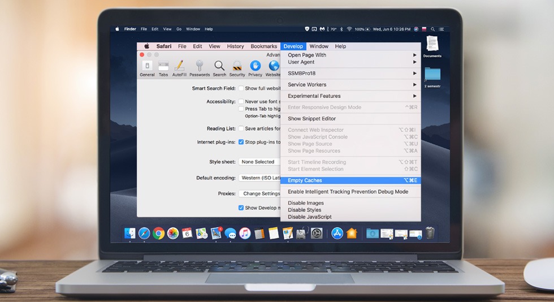Open the History menu in Safari
The image size is (554, 302).
235,46
